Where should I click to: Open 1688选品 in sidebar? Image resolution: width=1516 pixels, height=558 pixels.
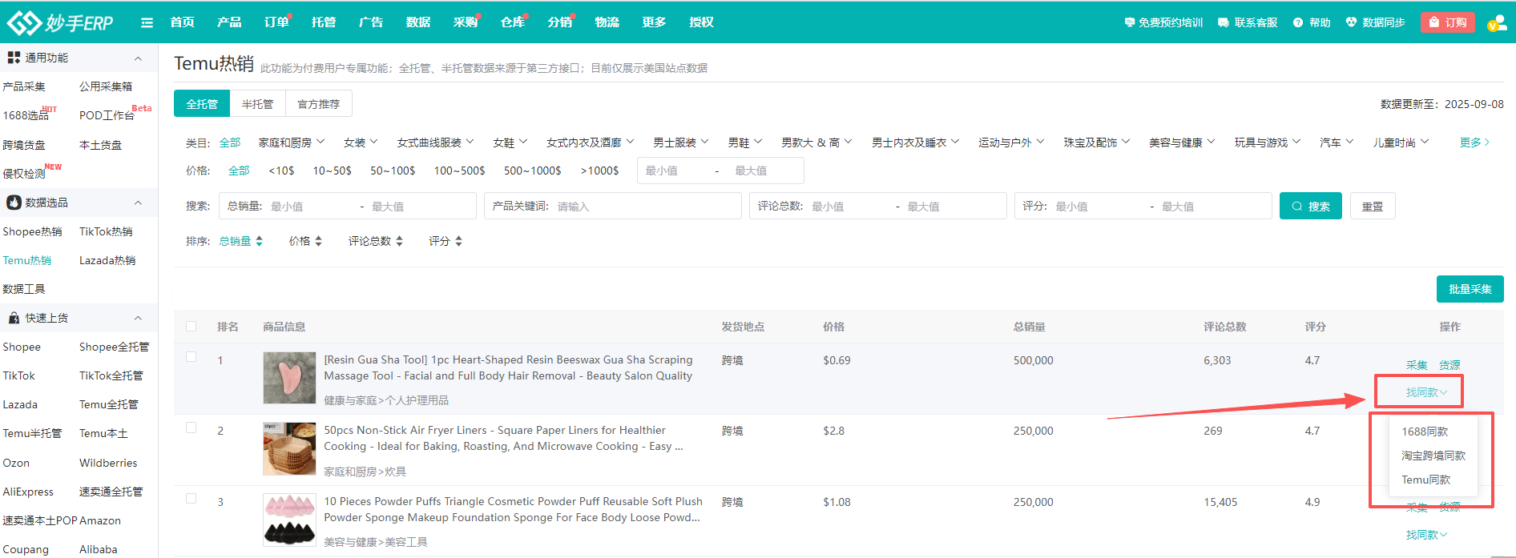click(26, 115)
